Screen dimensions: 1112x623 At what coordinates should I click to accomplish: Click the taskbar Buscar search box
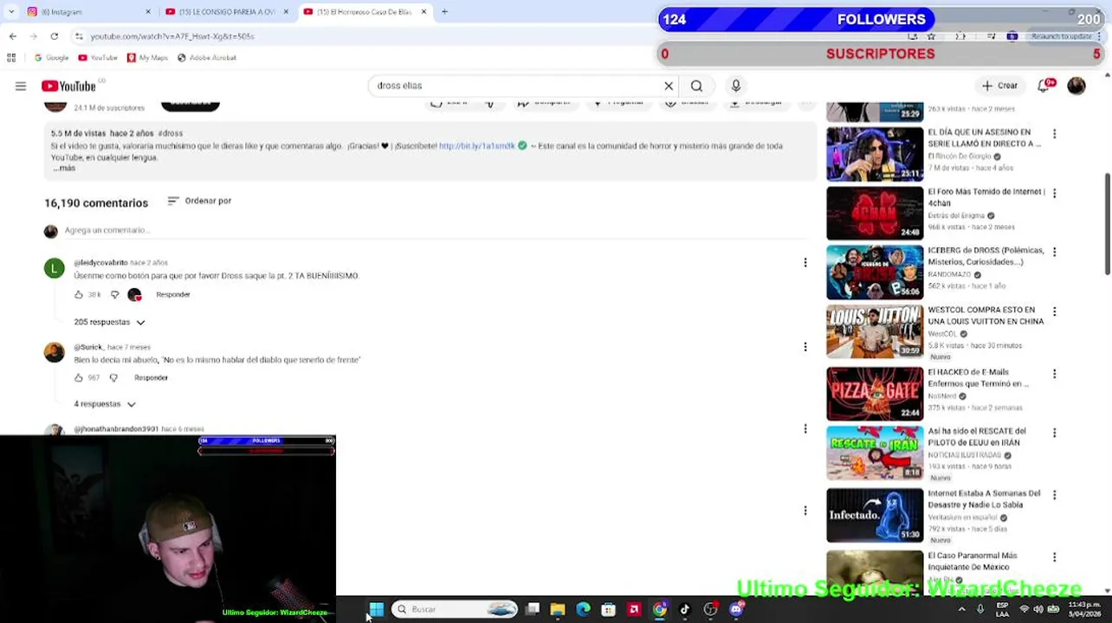456,609
